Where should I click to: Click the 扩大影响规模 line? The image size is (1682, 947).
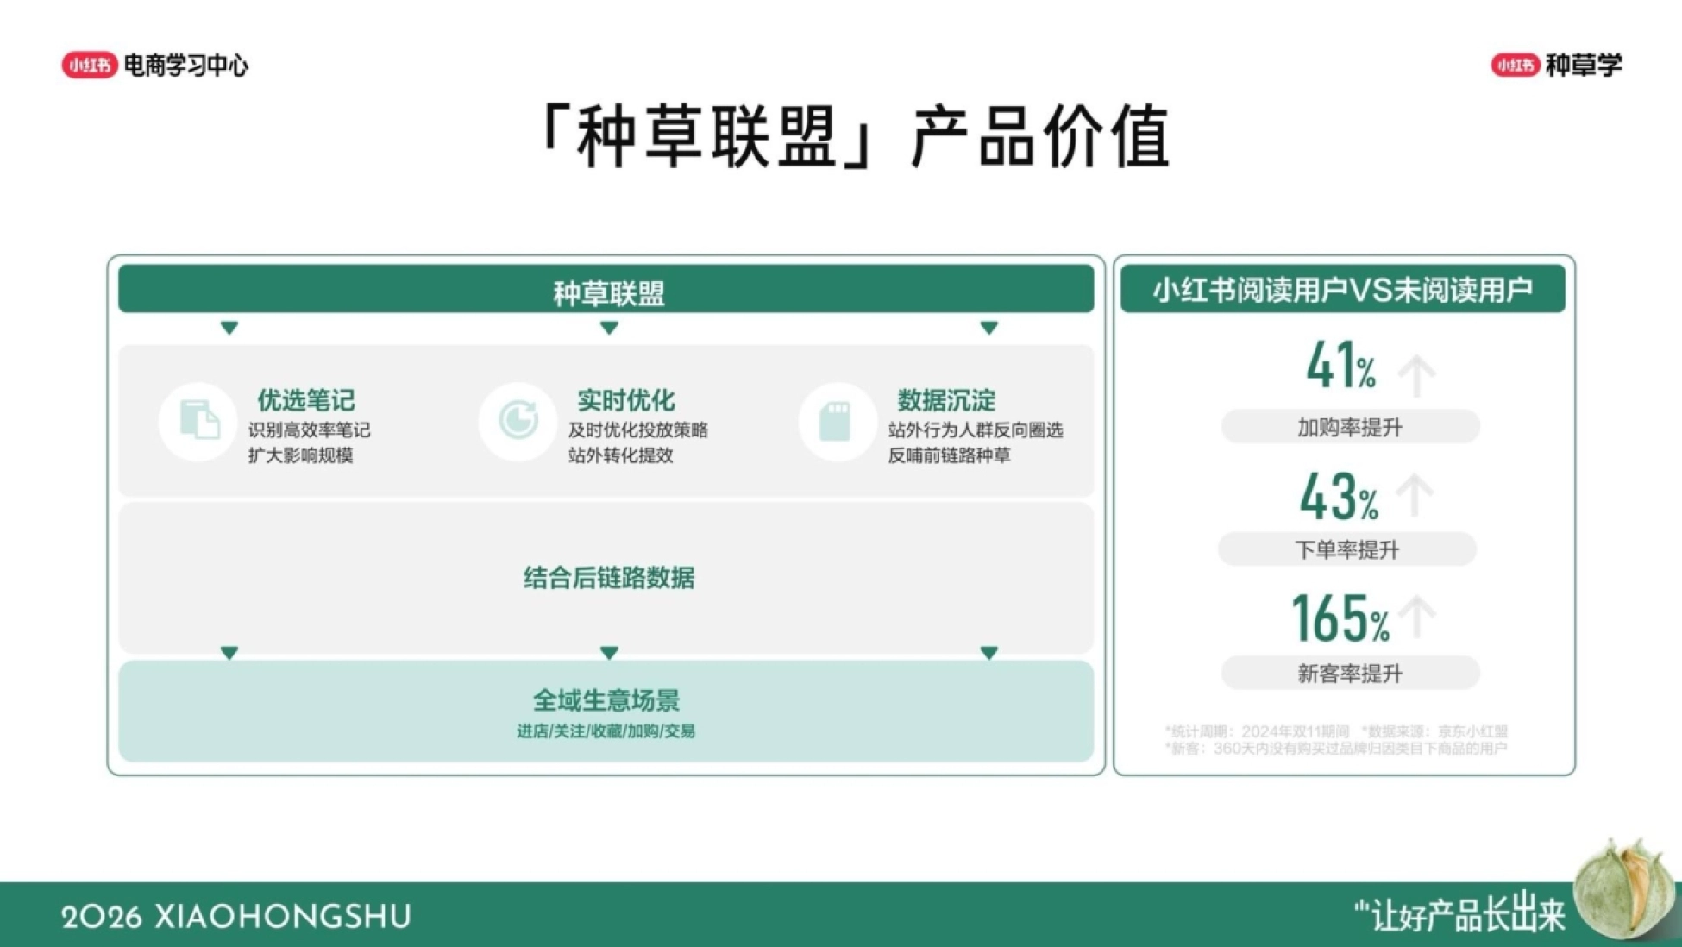(x=301, y=455)
